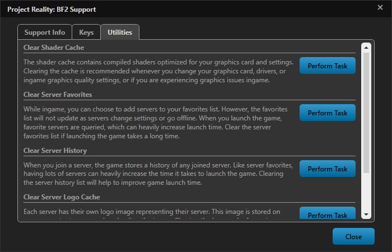Click the Clear Shader Cache heading
Screen dimensions: 392x252
(x=54, y=48)
